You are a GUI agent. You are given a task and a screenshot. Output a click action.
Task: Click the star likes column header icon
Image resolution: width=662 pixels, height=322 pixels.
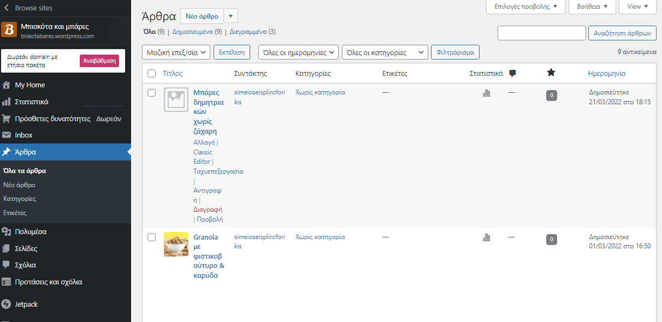[x=551, y=73]
